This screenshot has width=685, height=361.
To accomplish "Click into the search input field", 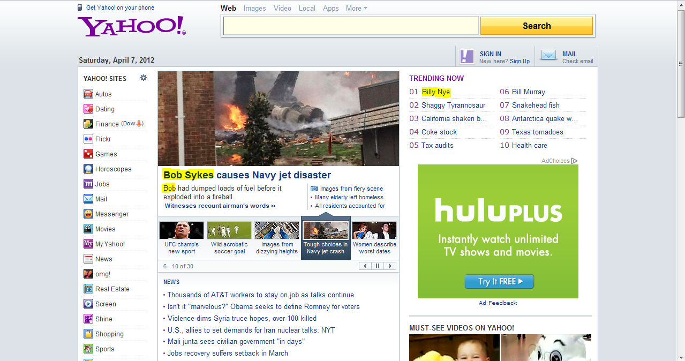I will [351, 26].
